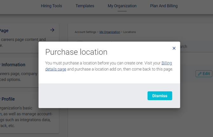Click the Purchase location dialog title
213x137 pixels.
pyautogui.click(x=76, y=52)
